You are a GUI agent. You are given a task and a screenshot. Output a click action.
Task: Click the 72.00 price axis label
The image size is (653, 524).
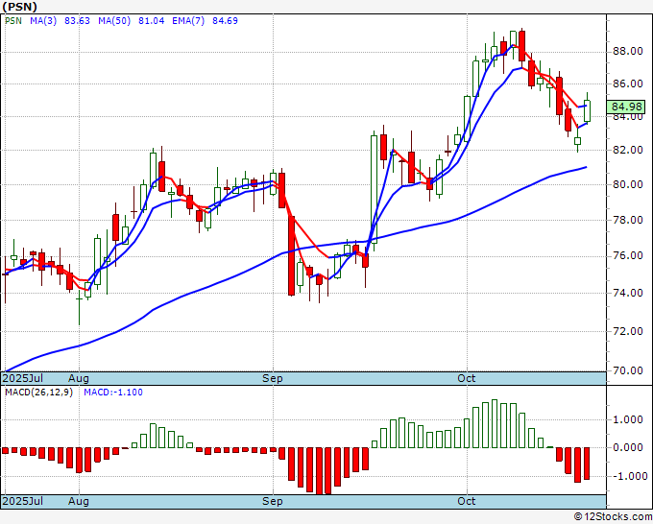pyautogui.click(x=627, y=331)
